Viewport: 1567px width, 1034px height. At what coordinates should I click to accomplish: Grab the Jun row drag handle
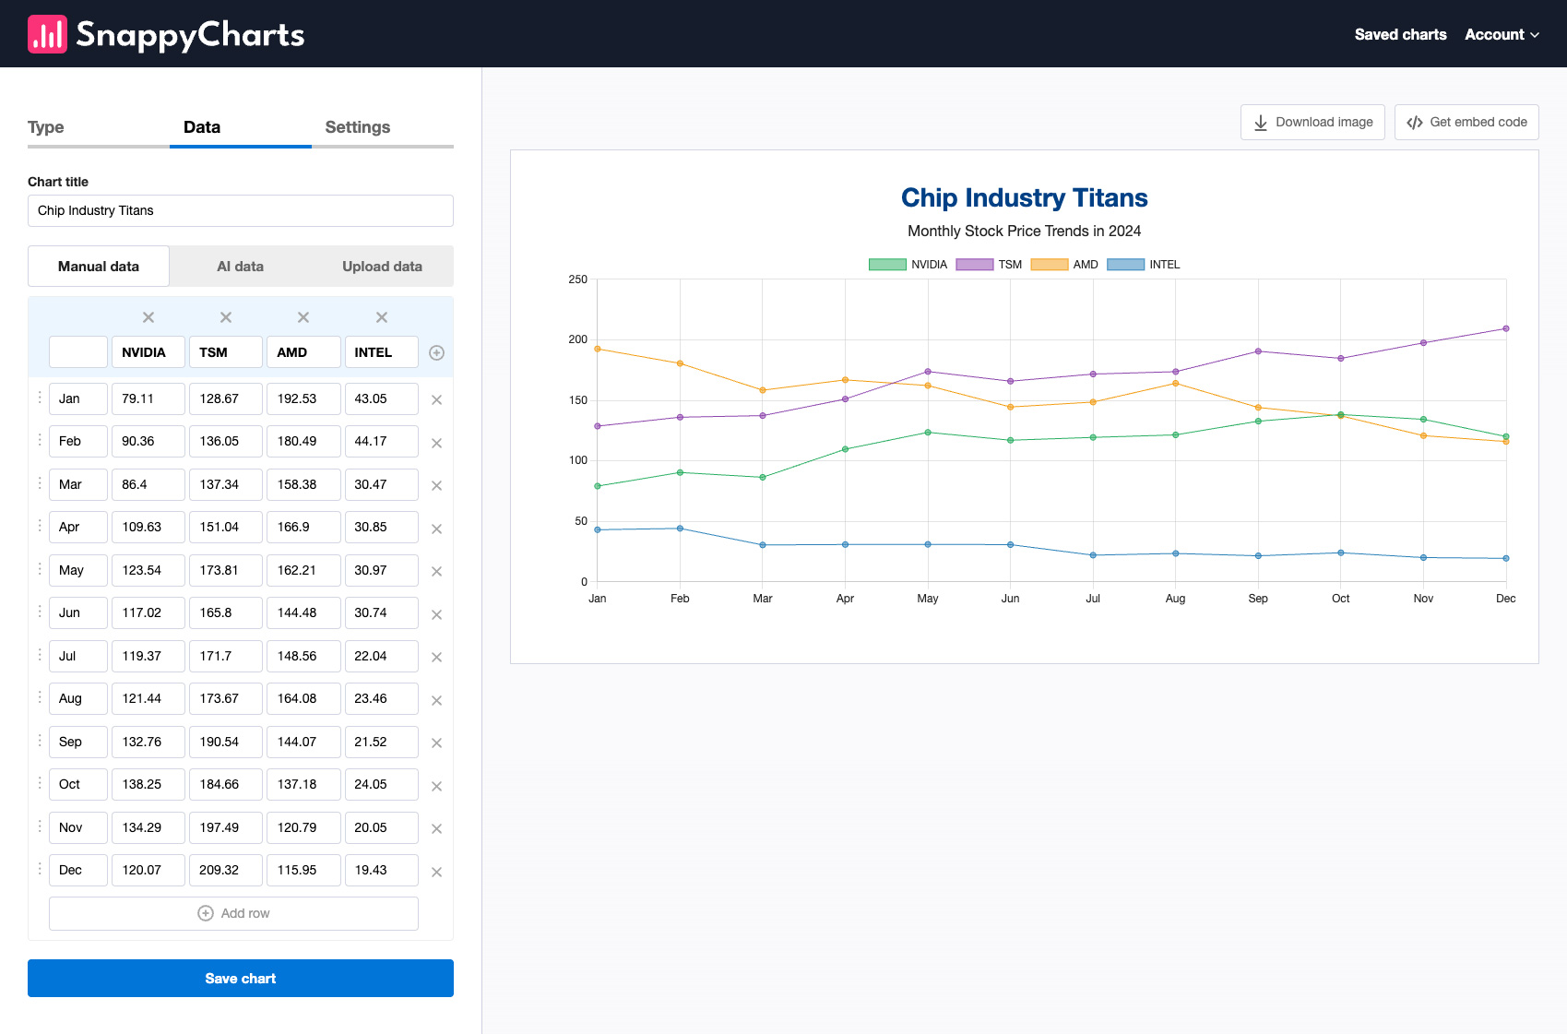pos(40,611)
